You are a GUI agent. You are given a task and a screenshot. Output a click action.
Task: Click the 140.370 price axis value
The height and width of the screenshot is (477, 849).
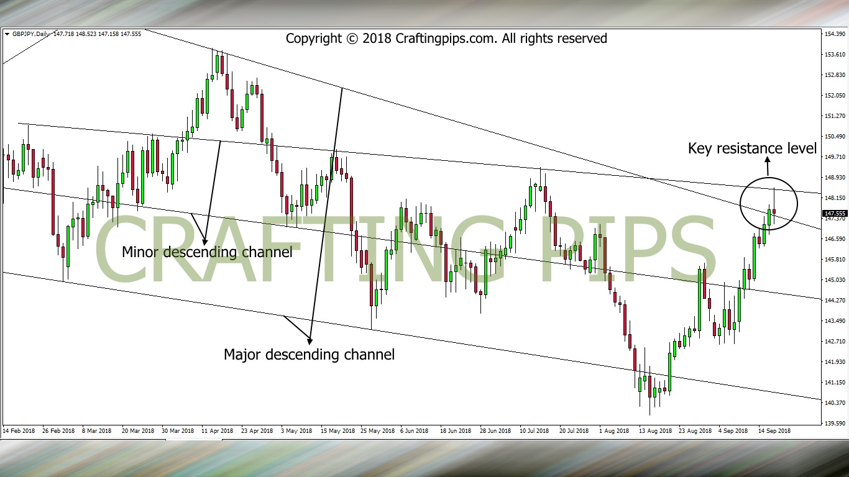coord(835,403)
